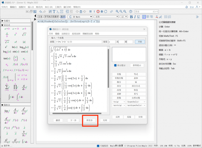Apply underline formatting with the U icon
Screen dimensions: 202x148
tap(138, 17)
